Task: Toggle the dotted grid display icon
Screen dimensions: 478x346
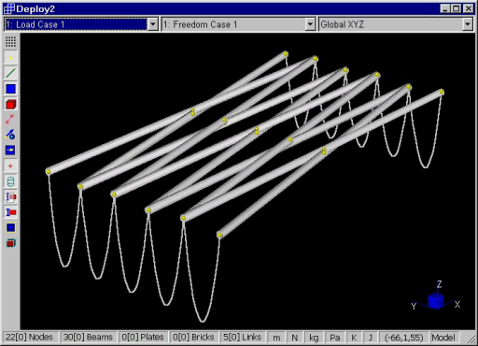Action: click(x=10, y=42)
